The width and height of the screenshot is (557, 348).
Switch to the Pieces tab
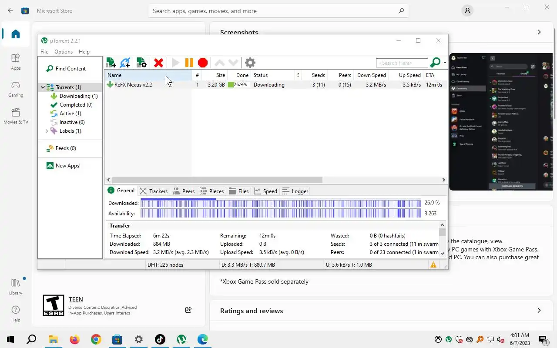211,191
